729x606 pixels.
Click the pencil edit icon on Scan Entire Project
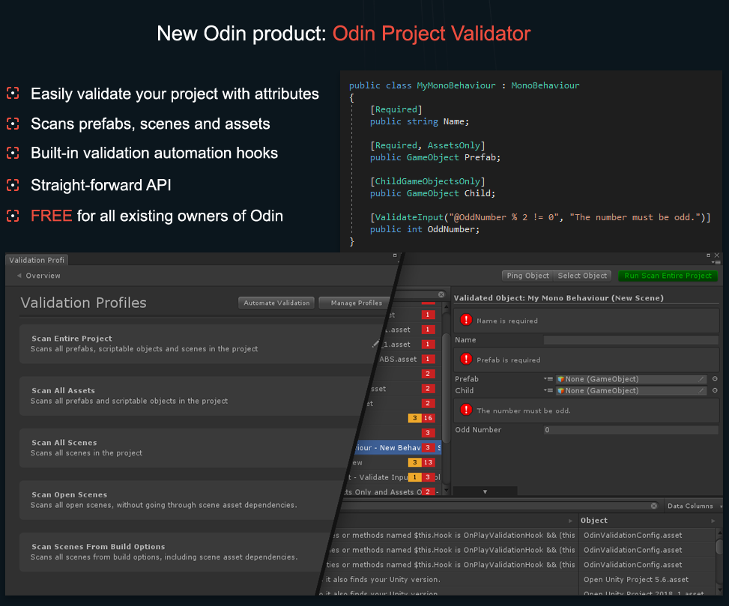tap(375, 343)
